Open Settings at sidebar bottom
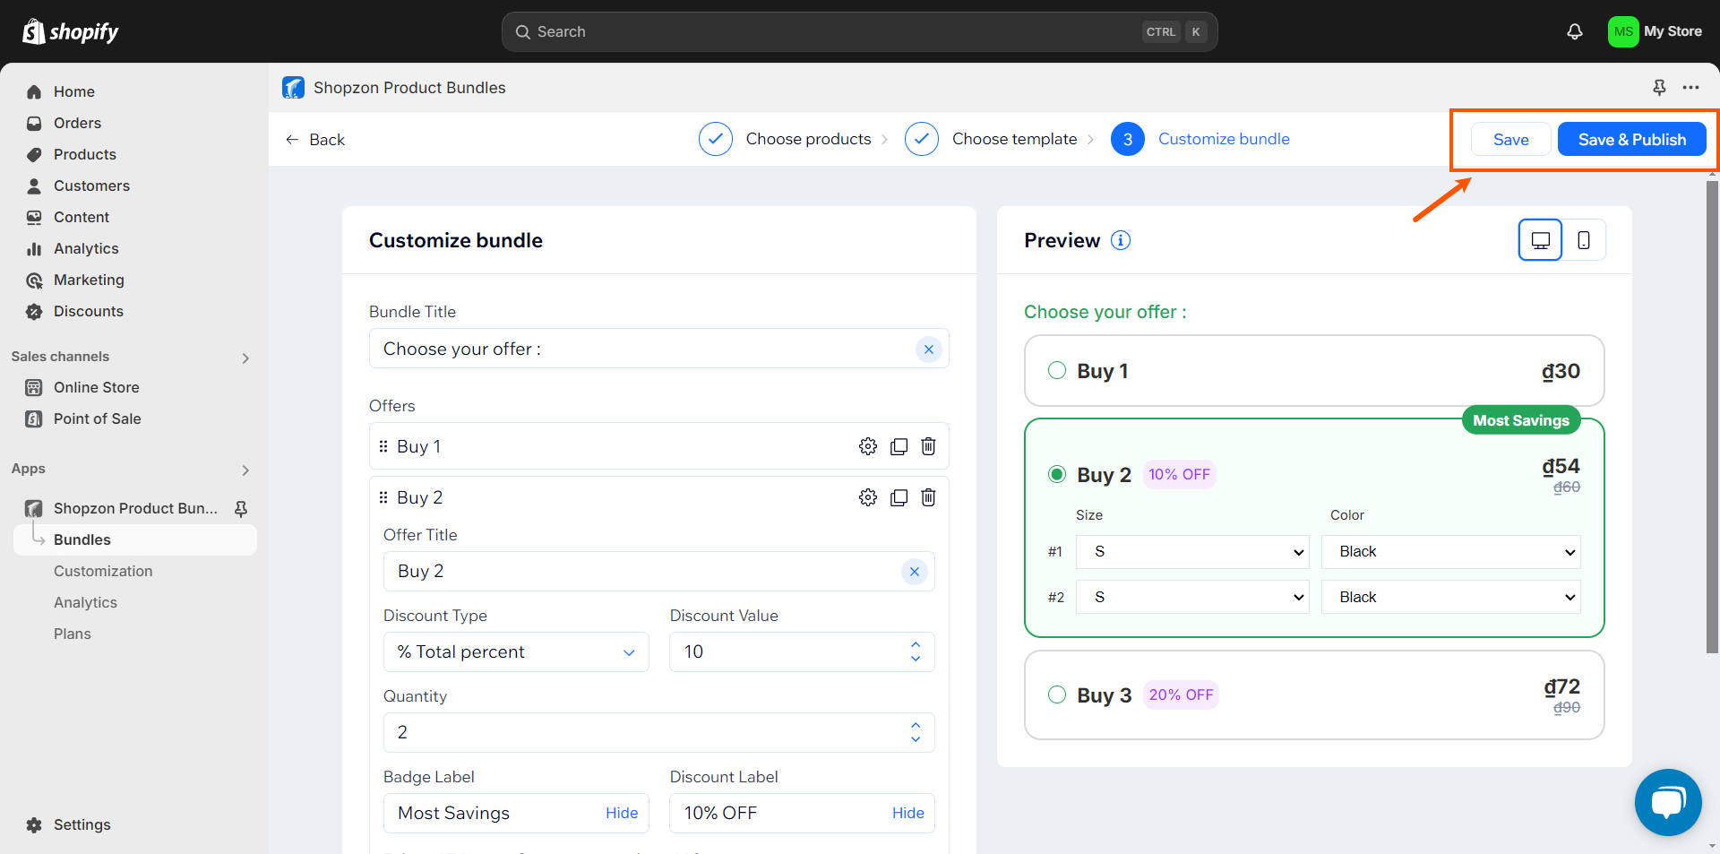 click(x=82, y=824)
